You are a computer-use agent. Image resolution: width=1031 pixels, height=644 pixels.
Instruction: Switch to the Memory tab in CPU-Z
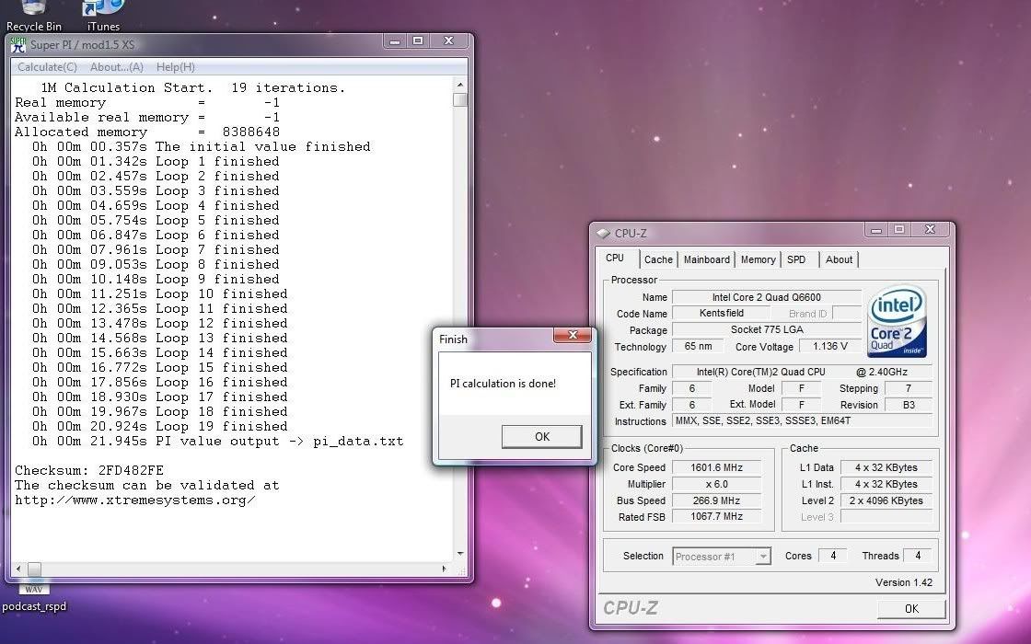click(759, 259)
